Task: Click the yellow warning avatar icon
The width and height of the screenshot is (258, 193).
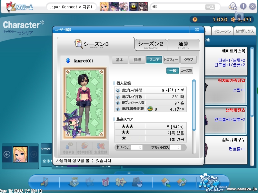Action: [x=134, y=7]
